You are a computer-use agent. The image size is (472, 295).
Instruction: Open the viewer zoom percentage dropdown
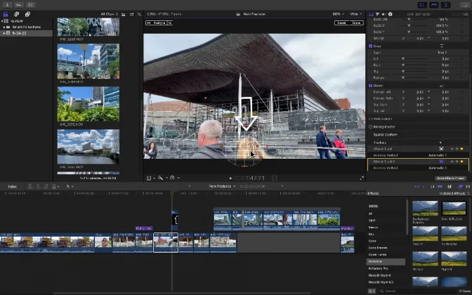[339, 13]
